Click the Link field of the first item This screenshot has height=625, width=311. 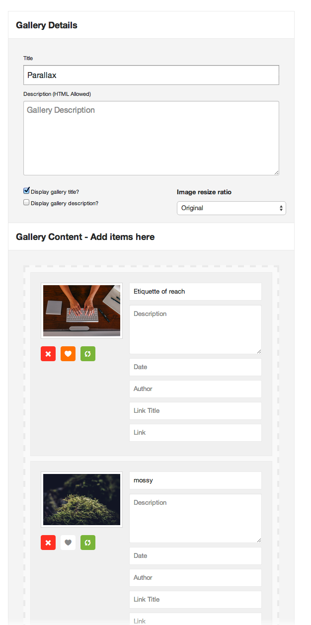point(195,433)
